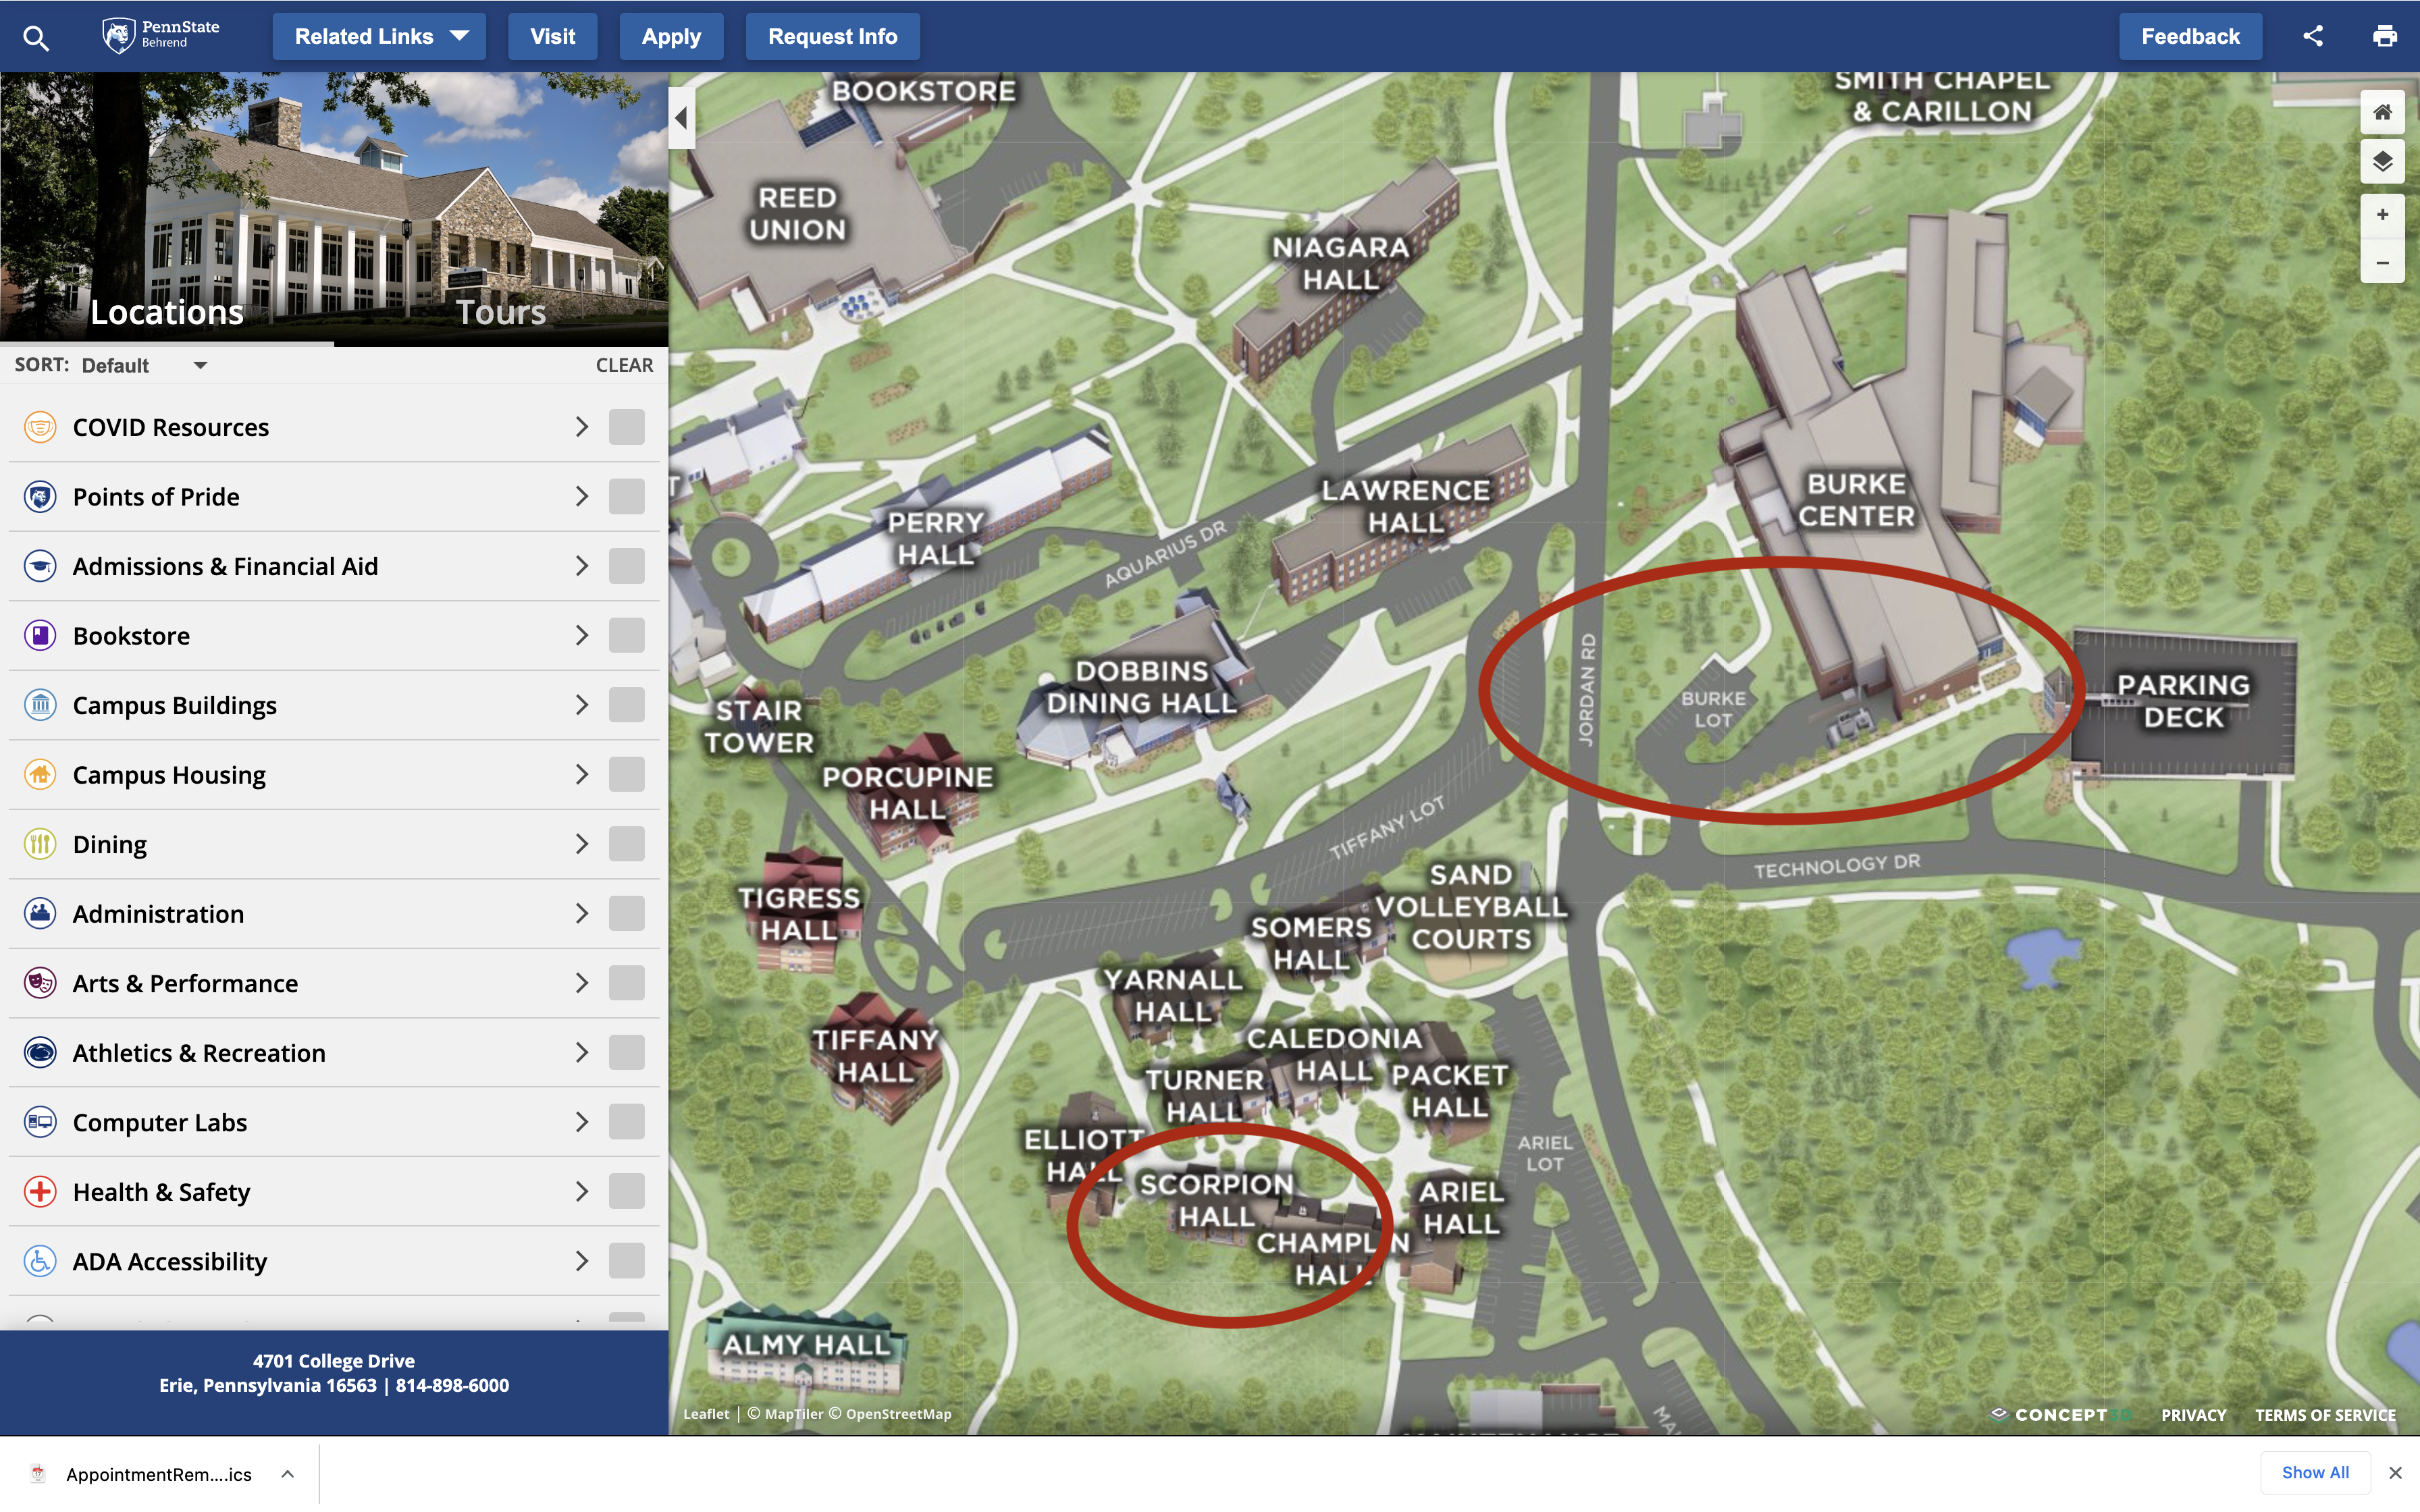This screenshot has height=1512, width=2420.
Task: Click the share icon in header
Action: [x=2313, y=36]
